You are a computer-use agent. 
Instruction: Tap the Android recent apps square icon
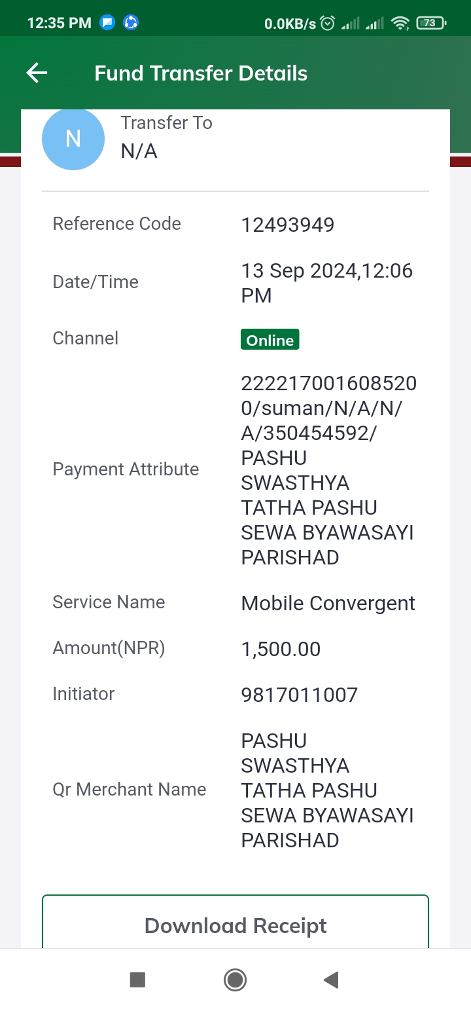coord(137,980)
